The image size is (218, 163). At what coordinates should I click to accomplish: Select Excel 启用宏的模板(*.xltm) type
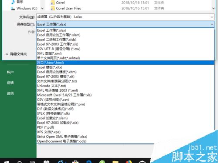126,72
